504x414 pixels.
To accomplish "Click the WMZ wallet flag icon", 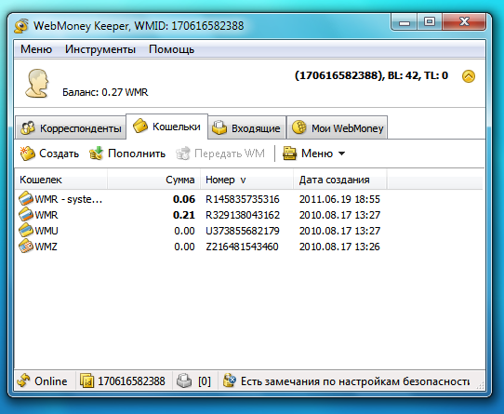I will pyautogui.click(x=26, y=247).
